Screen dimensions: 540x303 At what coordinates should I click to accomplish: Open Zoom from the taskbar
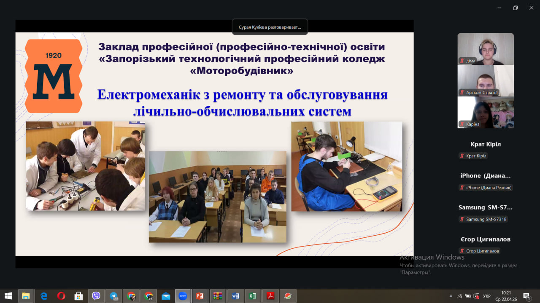pyautogui.click(x=183, y=296)
